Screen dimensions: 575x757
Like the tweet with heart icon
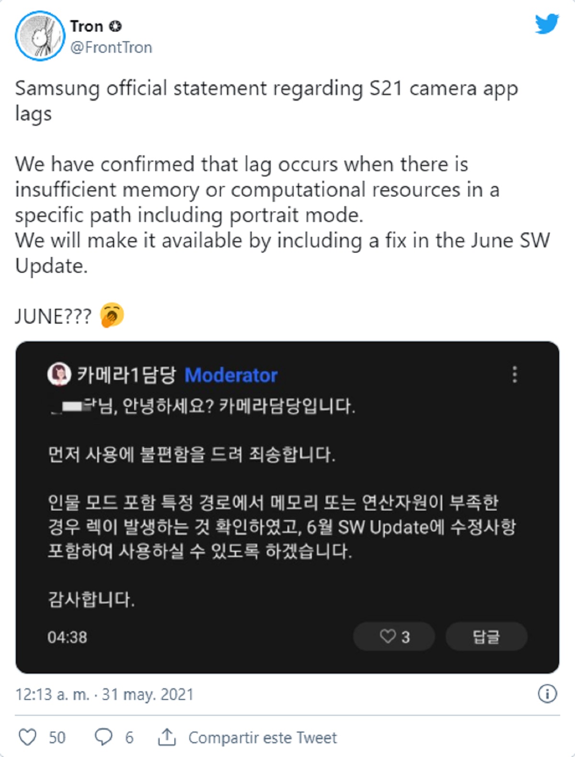[x=27, y=737]
